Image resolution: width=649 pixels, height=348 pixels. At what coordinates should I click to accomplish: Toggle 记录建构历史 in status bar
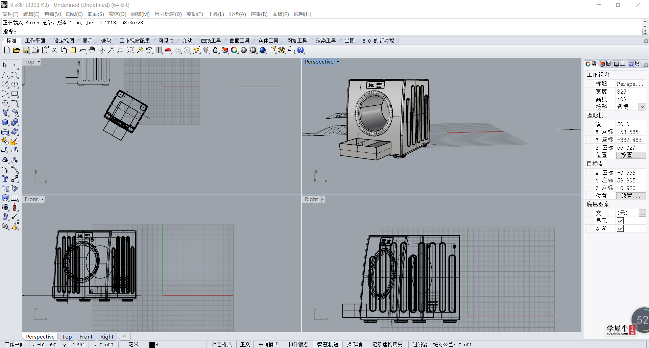coord(387,344)
